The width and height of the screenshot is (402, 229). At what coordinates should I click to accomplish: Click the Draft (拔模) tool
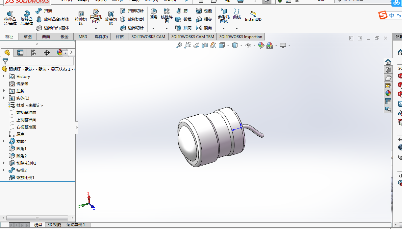click(183, 19)
